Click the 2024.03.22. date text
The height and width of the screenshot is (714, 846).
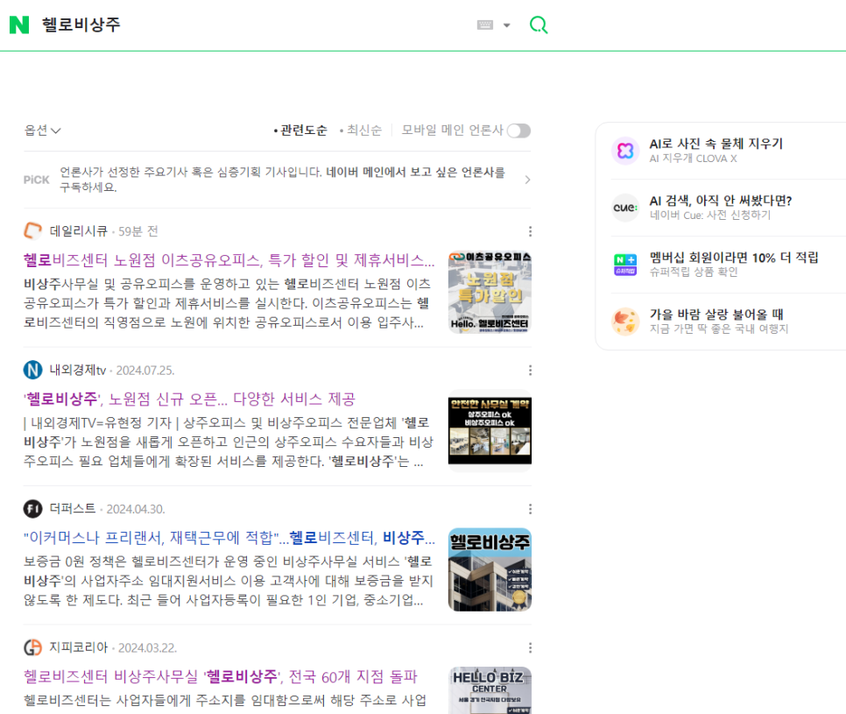tap(147, 647)
